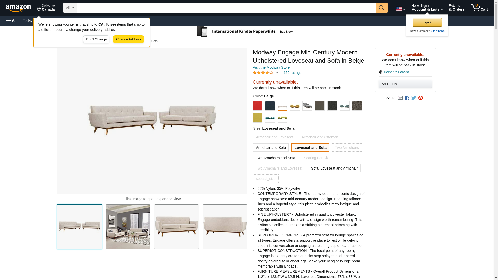Share via Facebook icon

pos(407,98)
